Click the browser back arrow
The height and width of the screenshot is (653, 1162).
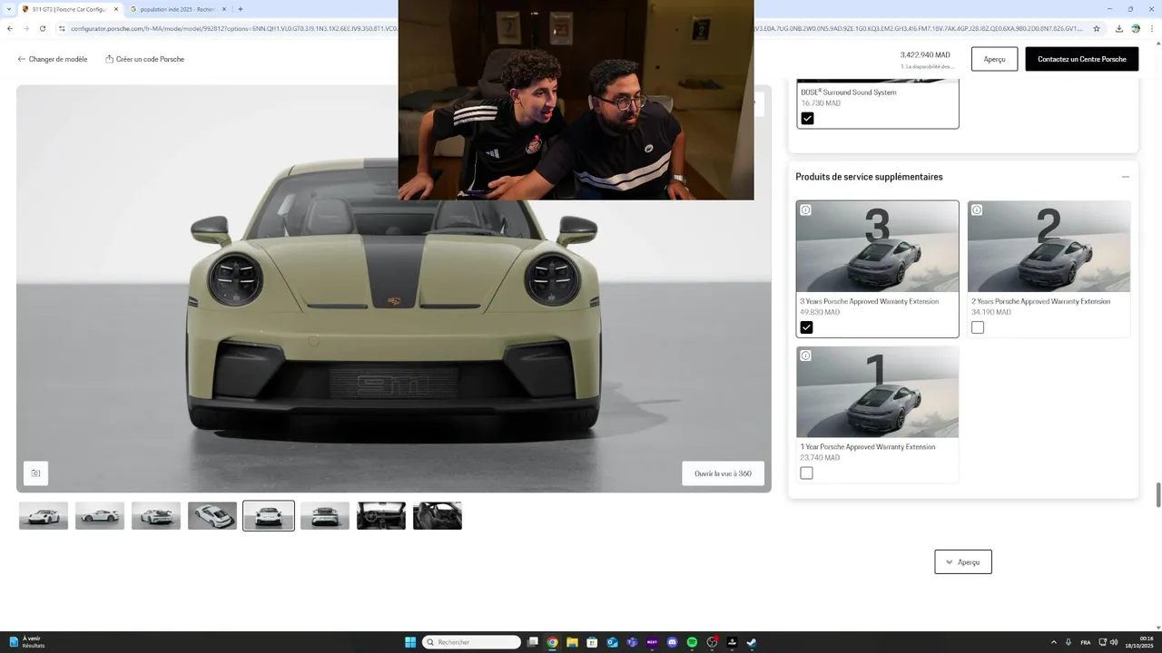coord(10,28)
